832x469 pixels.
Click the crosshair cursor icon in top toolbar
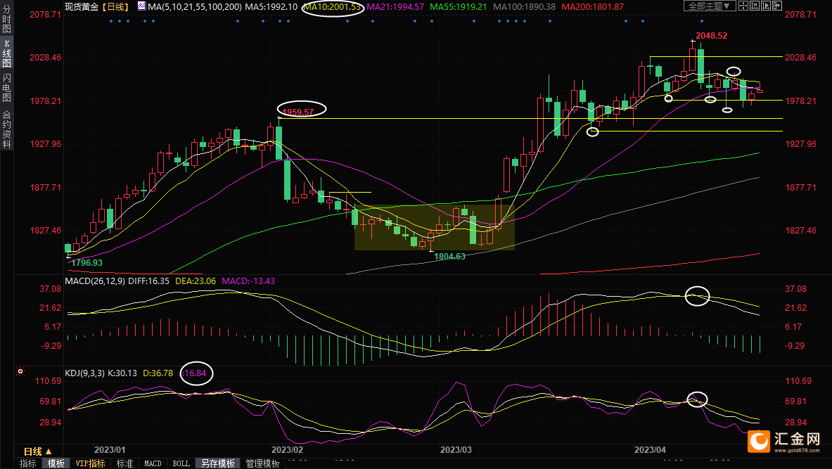click(x=743, y=6)
